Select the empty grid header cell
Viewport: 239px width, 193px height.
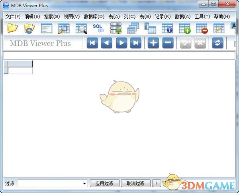20,64
